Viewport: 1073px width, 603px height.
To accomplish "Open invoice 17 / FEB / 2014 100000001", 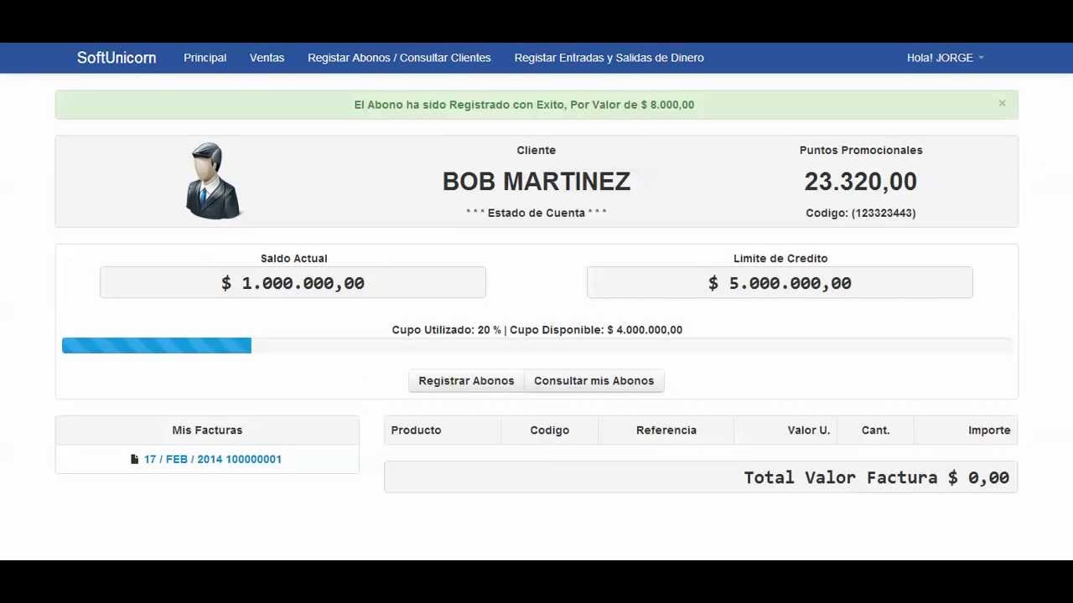I will [213, 459].
